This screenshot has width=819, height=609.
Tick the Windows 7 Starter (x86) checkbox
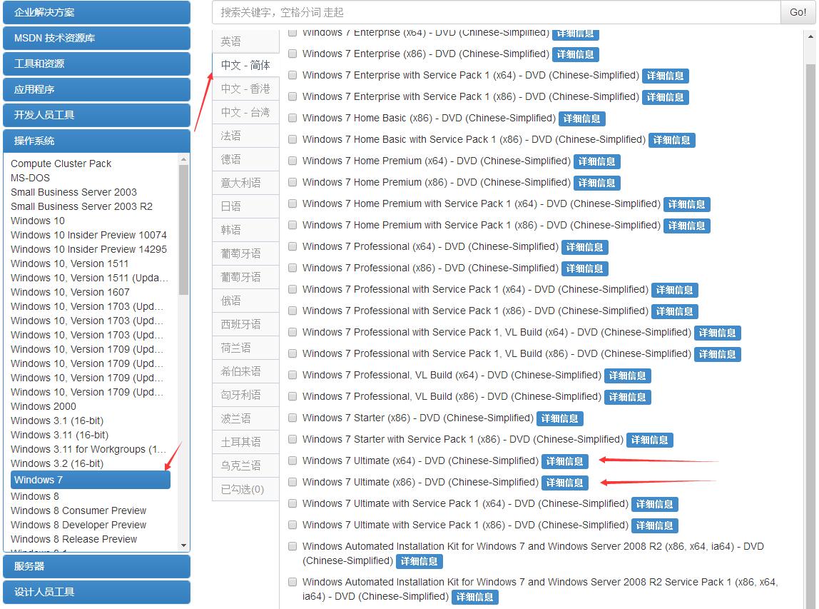click(x=292, y=418)
